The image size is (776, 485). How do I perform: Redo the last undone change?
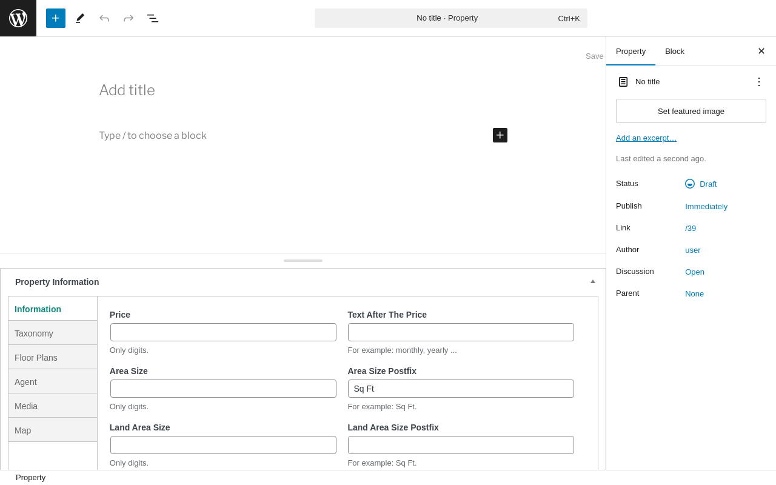(129, 18)
